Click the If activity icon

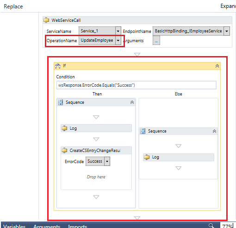tap(58, 66)
